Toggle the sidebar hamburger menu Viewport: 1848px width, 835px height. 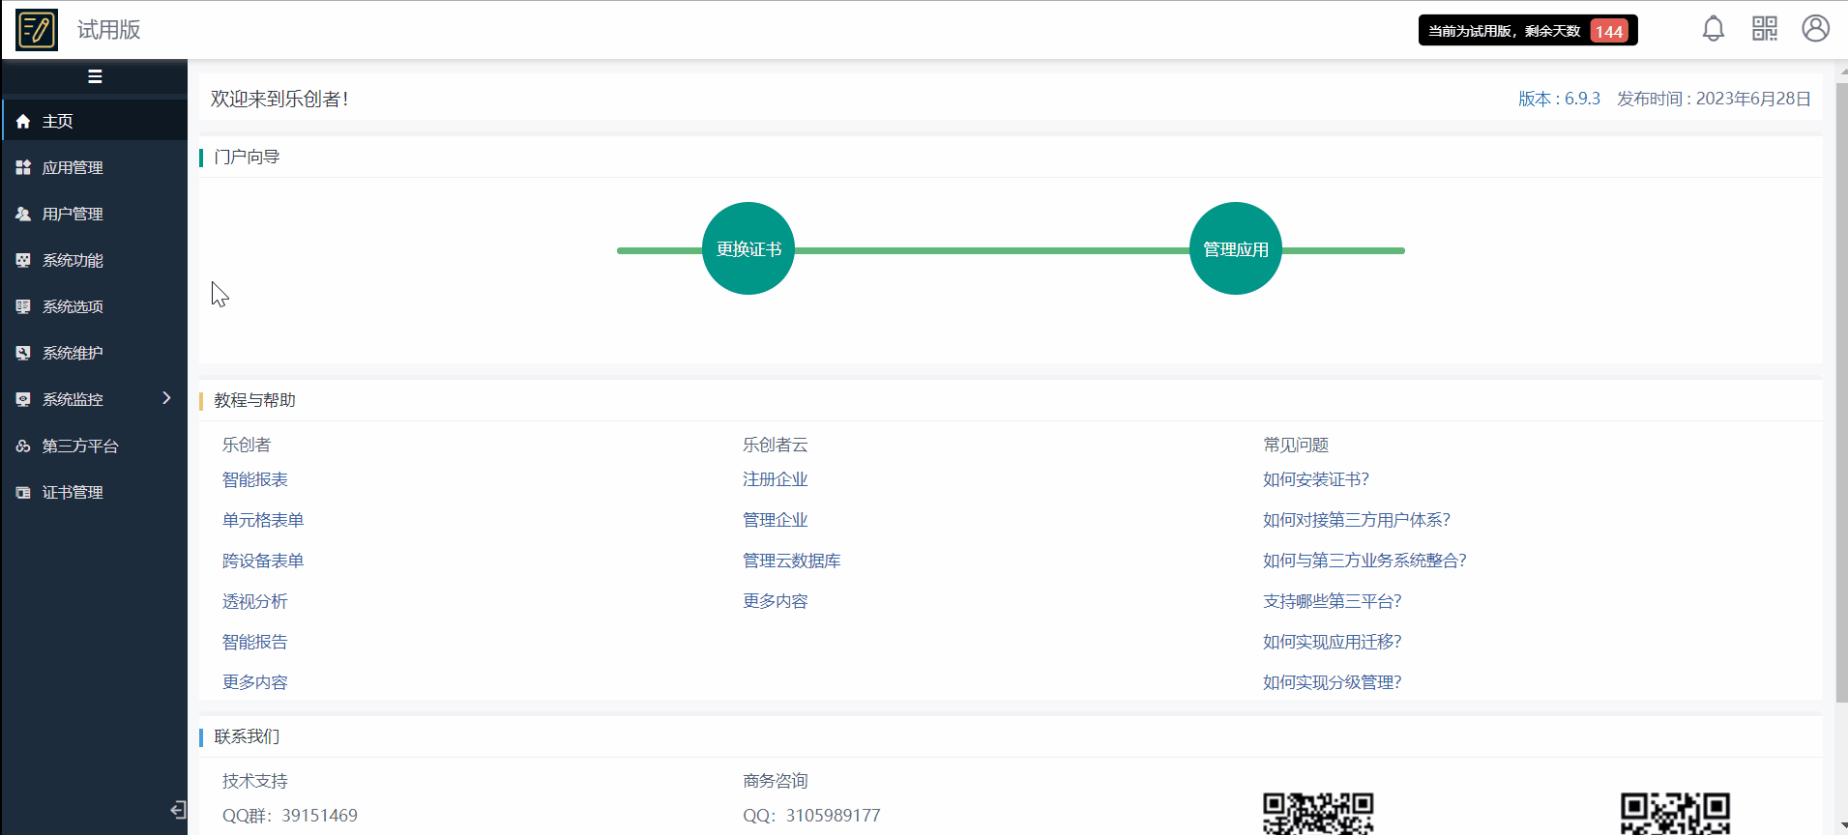click(x=95, y=76)
